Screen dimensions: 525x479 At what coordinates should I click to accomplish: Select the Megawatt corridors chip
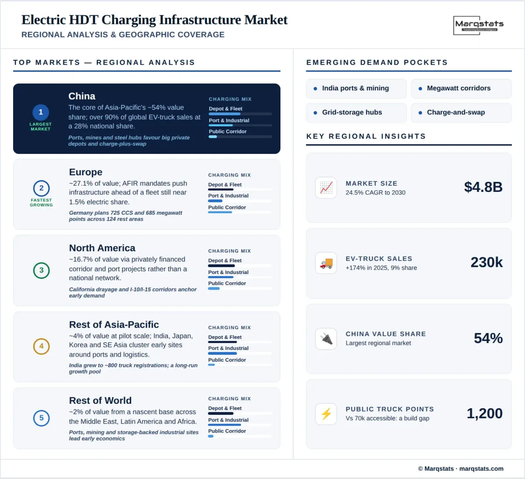(x=461, y=88)
